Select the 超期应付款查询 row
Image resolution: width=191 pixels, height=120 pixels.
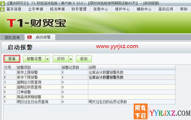(x=89, y=82)
